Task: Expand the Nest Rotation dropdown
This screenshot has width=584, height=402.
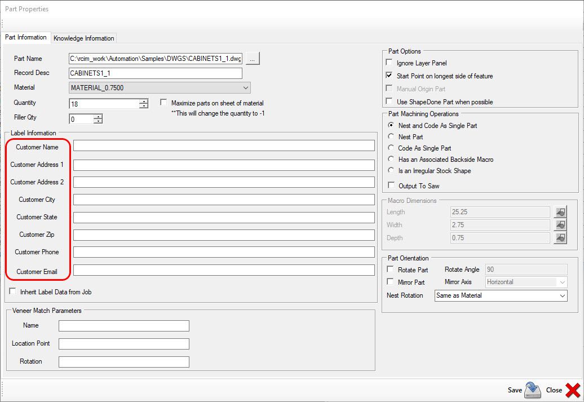Action: [564, 295]
